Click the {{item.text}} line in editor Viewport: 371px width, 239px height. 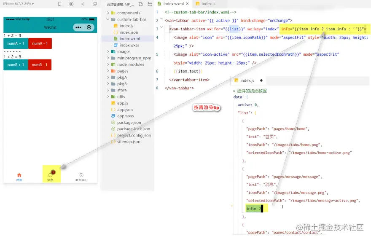click(188, 71)
